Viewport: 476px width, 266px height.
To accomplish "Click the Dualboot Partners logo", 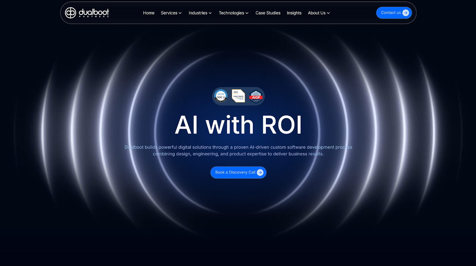I will pyautogui.click(x=87, y=13).
